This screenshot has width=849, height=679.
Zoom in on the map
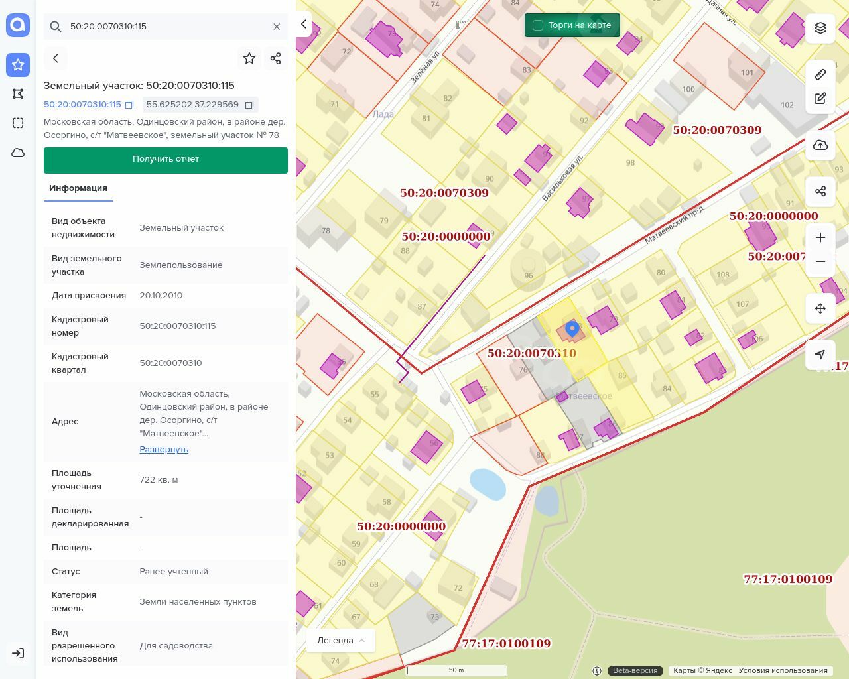(820, 237)
